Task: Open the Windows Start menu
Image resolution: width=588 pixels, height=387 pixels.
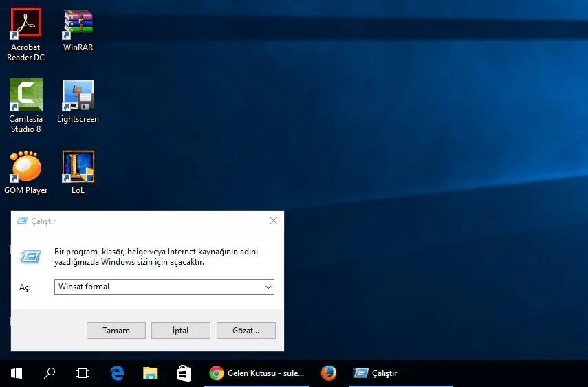Action: pos(17,373)
